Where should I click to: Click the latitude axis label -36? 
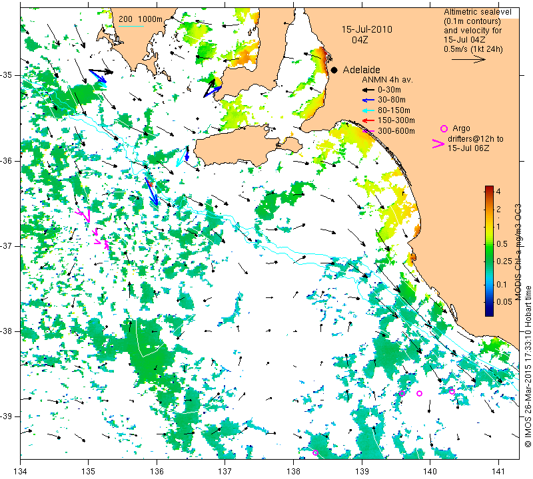pos(7,160)
